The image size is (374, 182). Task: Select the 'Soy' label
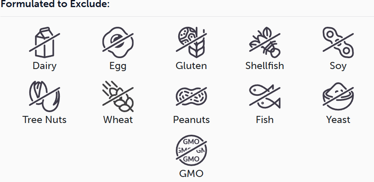pyautogui.click(x=338, y=66)
